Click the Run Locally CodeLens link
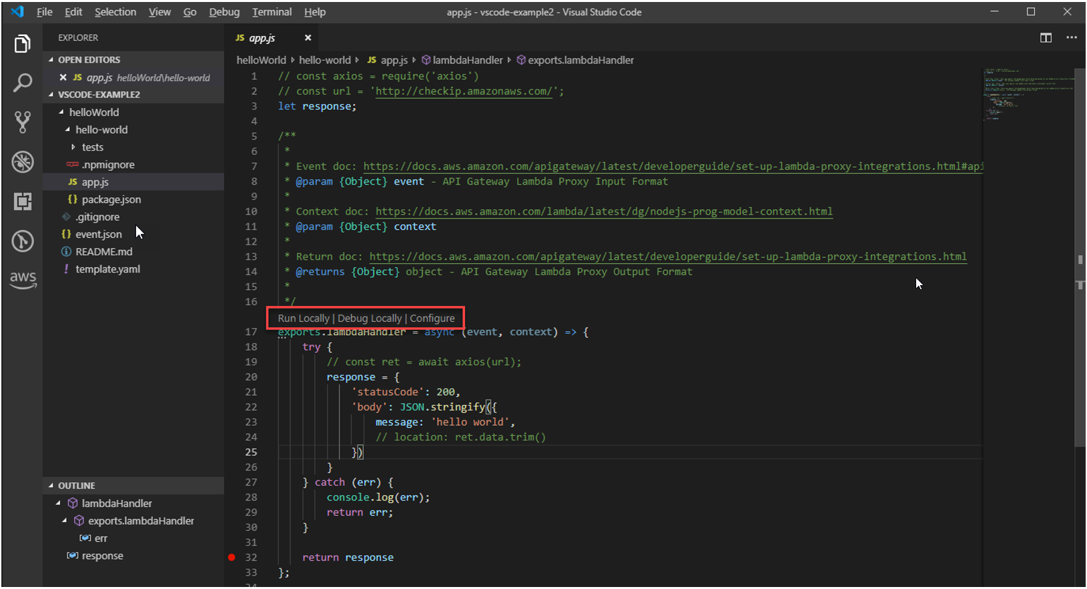The image size is (1087, 589). click(x=304, y=318)
